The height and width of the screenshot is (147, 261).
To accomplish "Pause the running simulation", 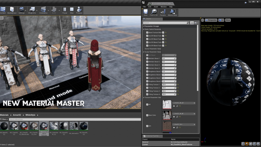I will 65,10.
